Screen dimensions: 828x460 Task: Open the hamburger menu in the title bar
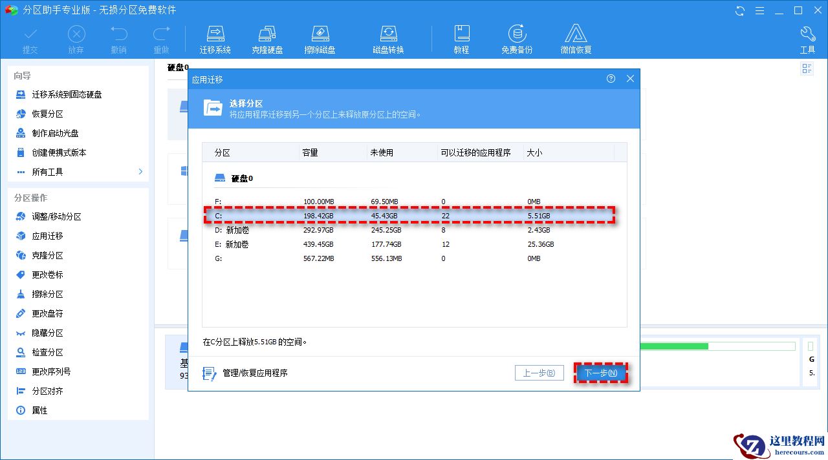tap(758, 11)
